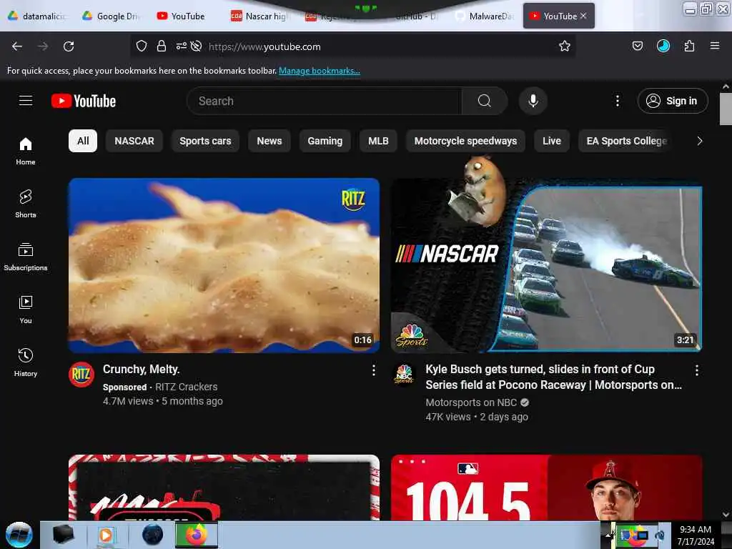
Task: Open the 104.5 MLB video thumbnail
Action: 547,488
